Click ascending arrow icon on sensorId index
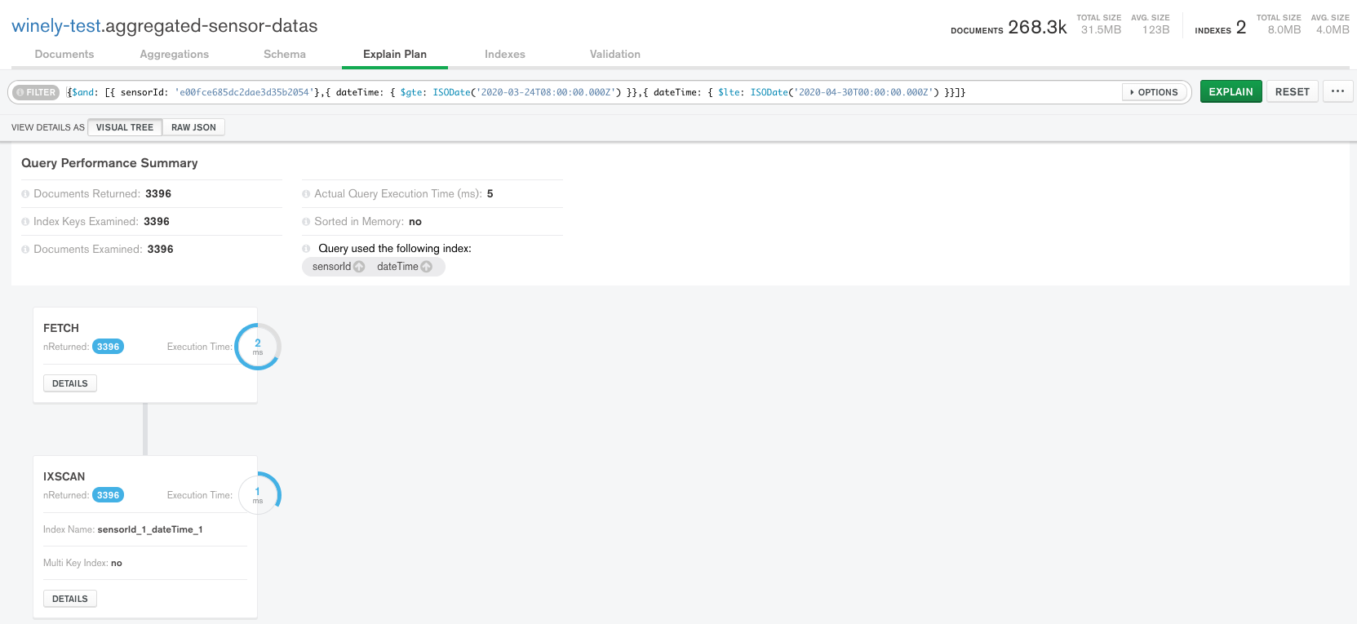The width and height of the screenshot is (1357, 624). click(x=359, y=267)
